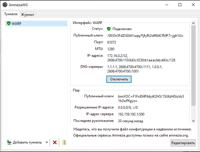Screen dimensions: 200x152
Task: Click the add tunnel computer icon
Action: coord(9,142)
